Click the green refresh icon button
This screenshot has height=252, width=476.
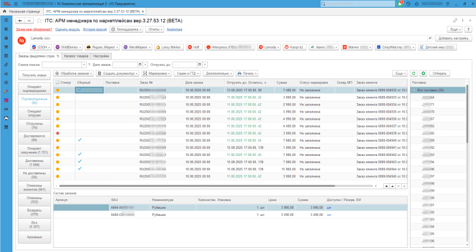pos(414,73)
